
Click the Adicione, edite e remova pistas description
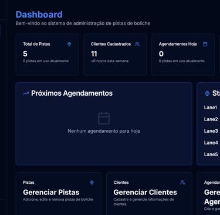[58, 200]
